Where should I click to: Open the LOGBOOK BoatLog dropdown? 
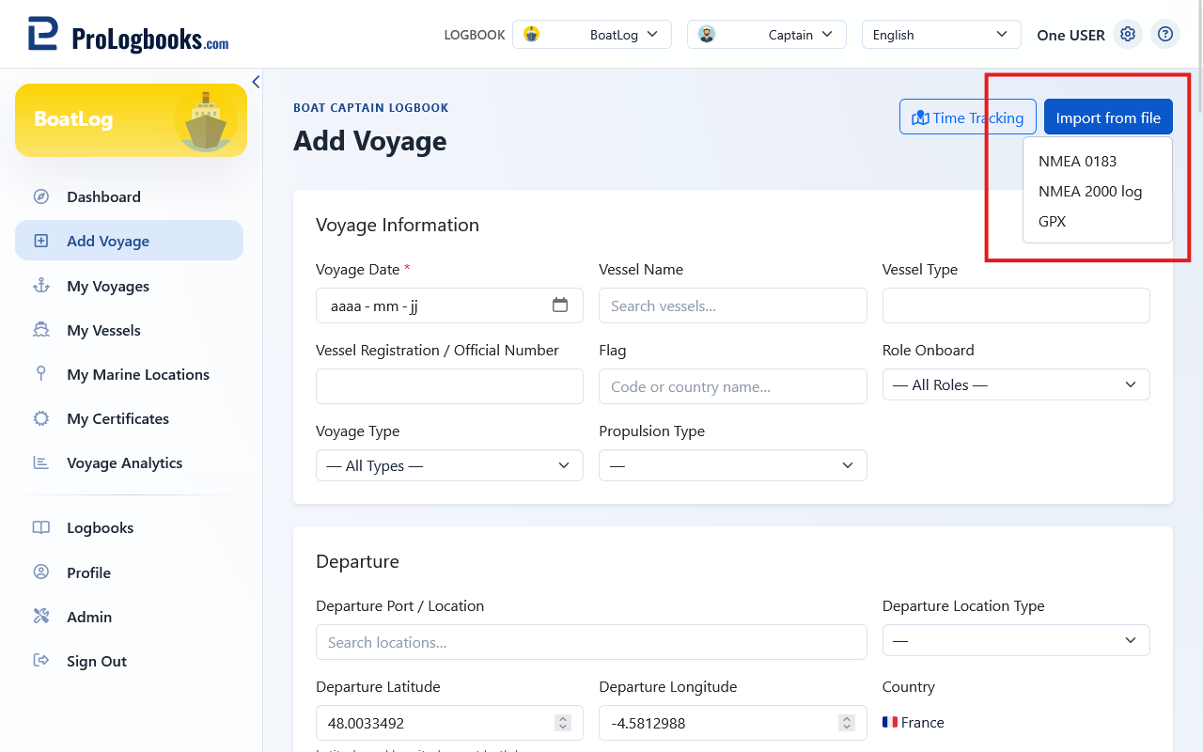592,35
